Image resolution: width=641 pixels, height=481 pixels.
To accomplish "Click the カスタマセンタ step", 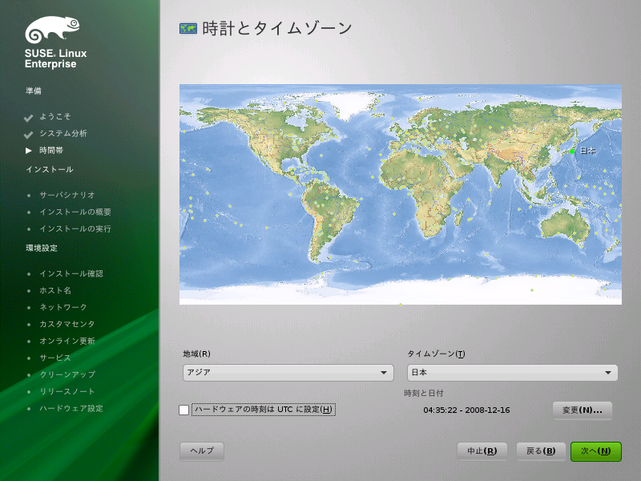I will point(67,324).
